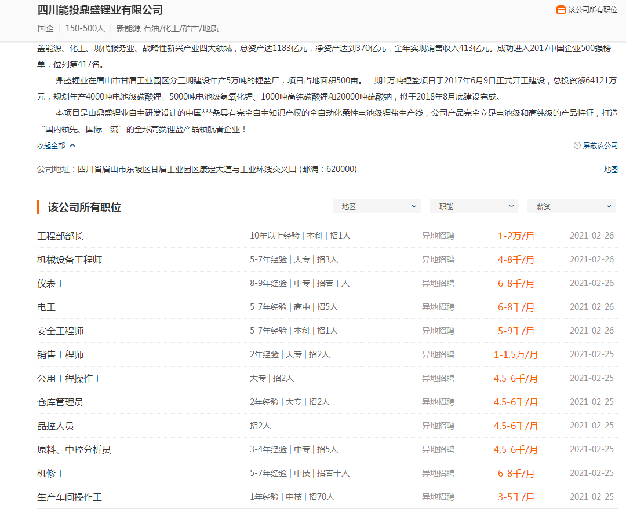Click the 5-9千/月 salary for 安全工程师

(x=516, y=331)
